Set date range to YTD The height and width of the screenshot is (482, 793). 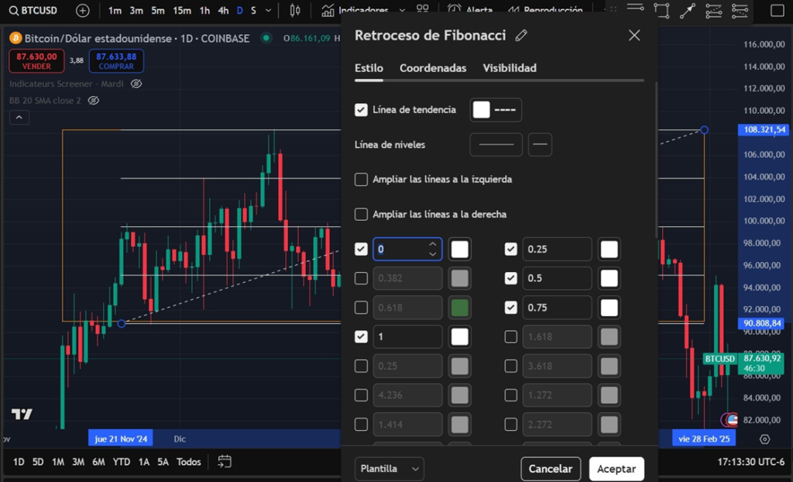[x=122, y=462]
